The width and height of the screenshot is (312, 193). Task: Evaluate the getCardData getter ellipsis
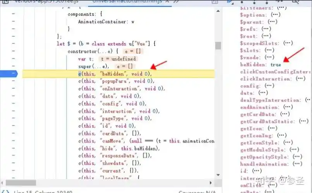tap(285, 114)
